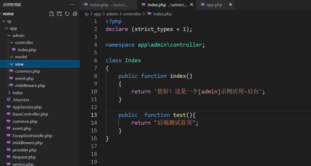Click the admin breadcrumb segment
311x166 pixels.
(x=112, y=14)
